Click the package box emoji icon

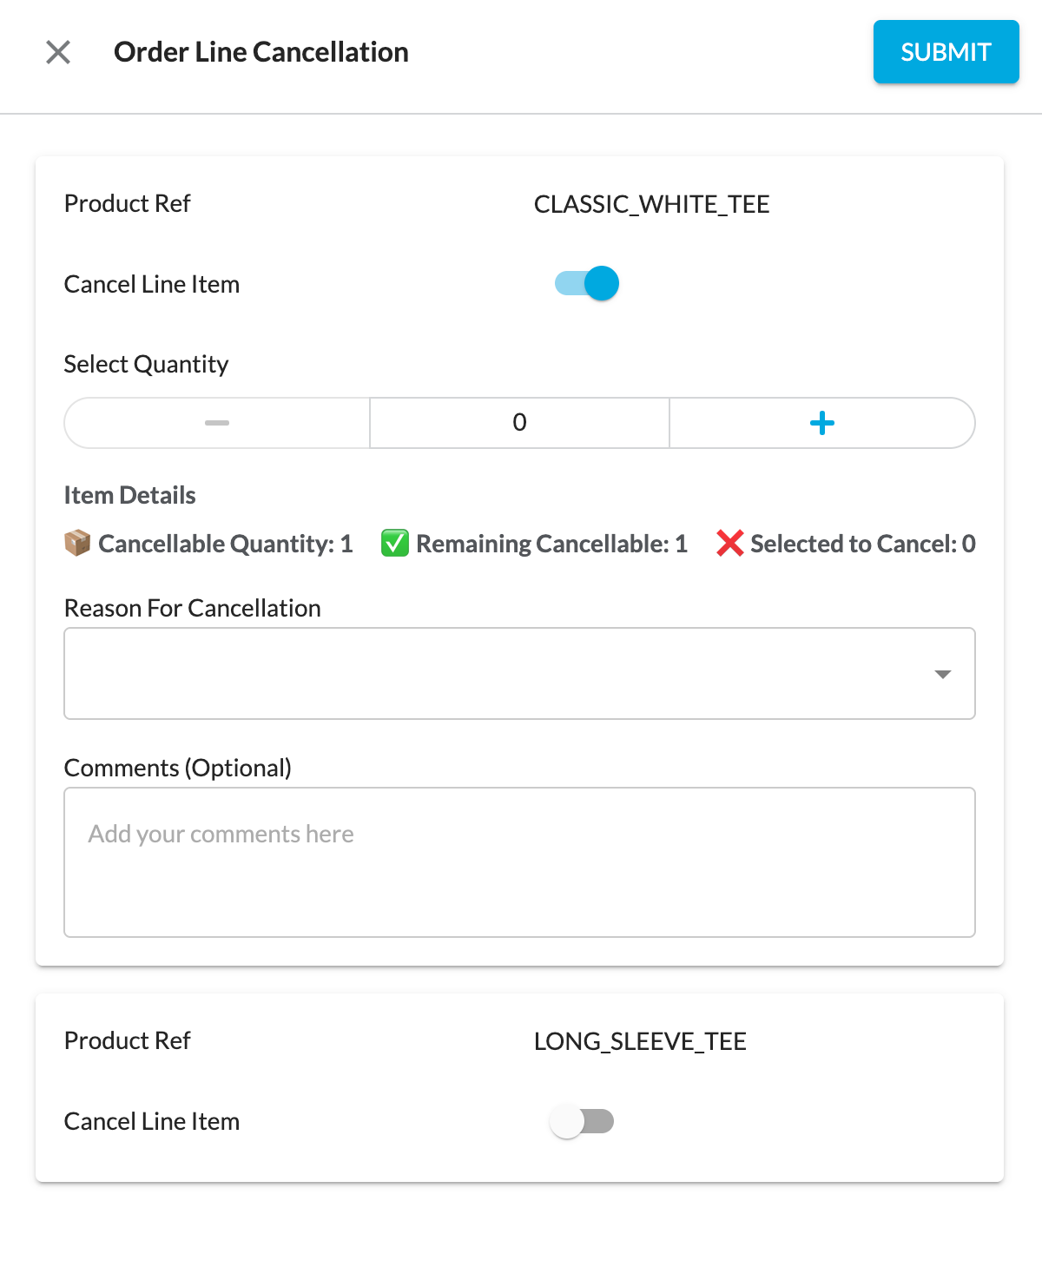(x=77, y=544)
